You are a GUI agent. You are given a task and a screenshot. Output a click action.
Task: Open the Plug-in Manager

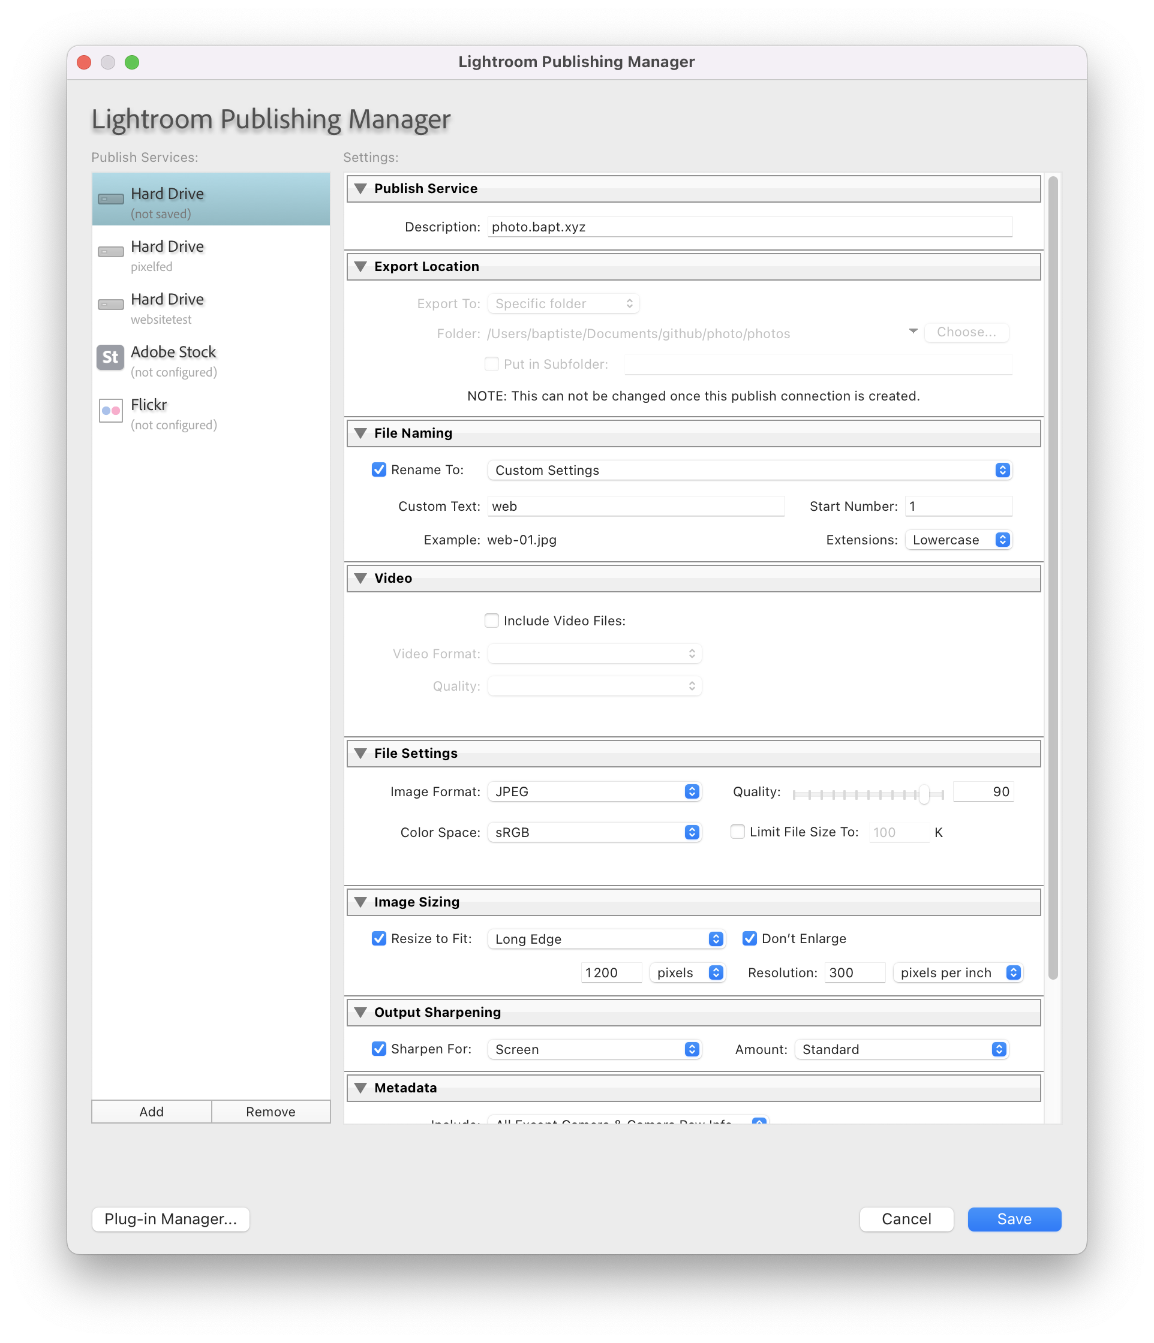pyautogui.click(x=170, y=1219)
